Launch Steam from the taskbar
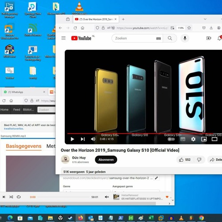 (x=71, y=218)
